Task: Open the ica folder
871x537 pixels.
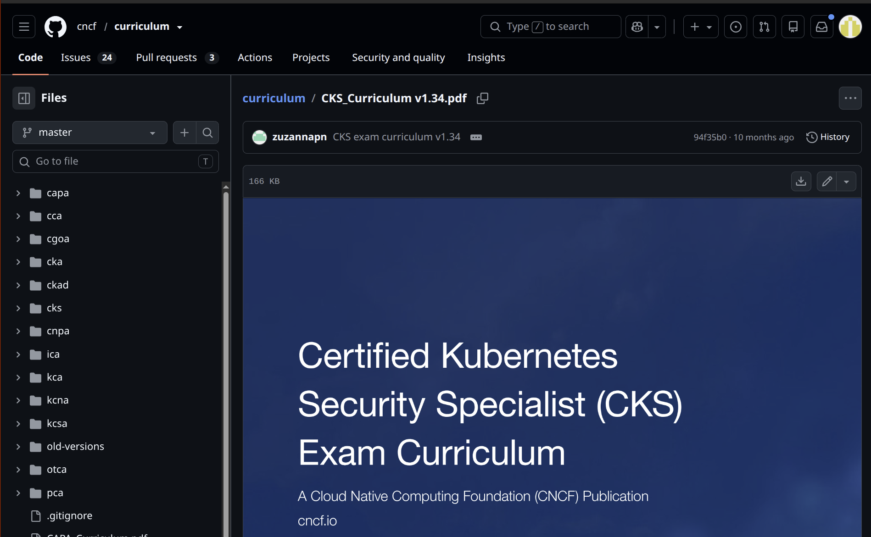Action: click(53, 354)
